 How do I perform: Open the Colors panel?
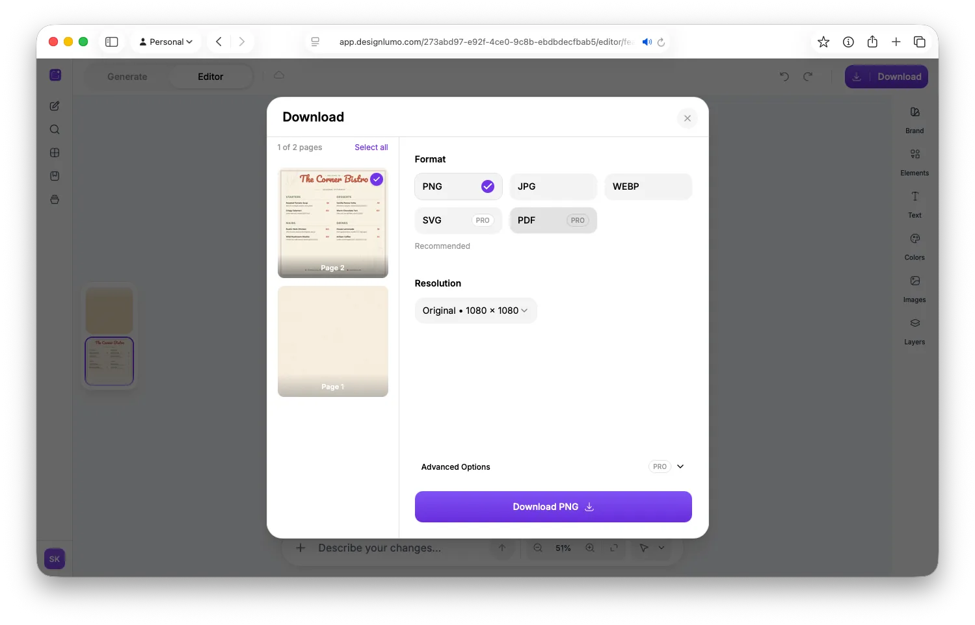pos(915,247)
